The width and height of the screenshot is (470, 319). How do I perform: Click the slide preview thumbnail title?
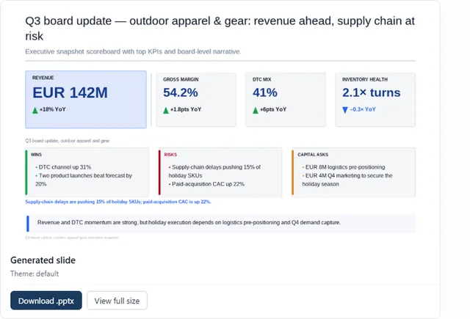(x=220, y=29)
